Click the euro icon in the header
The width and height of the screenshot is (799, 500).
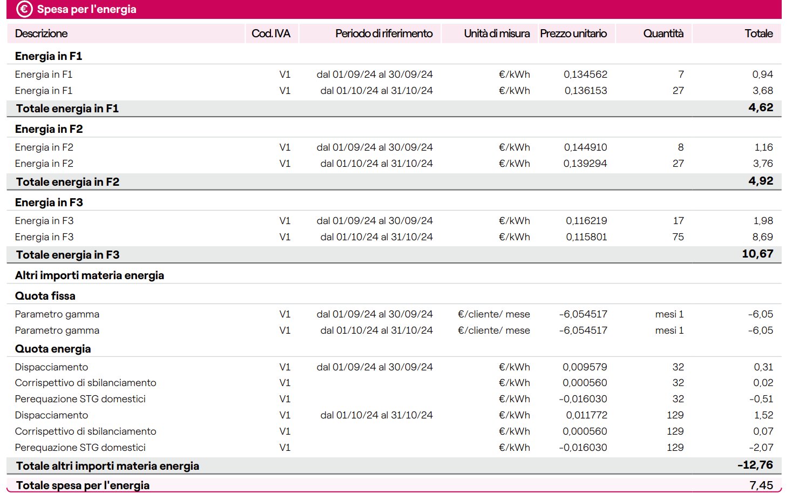coord(24,9)
